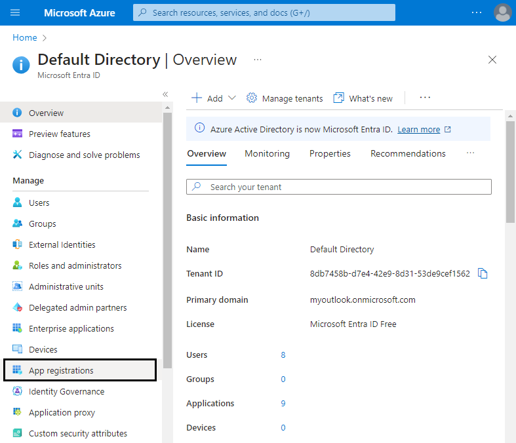Click the Preview features icon

coord(17,134)
